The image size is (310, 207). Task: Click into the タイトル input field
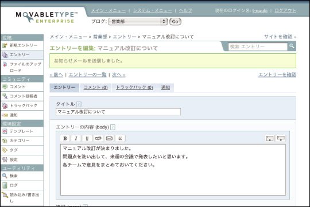pos(118,112)
